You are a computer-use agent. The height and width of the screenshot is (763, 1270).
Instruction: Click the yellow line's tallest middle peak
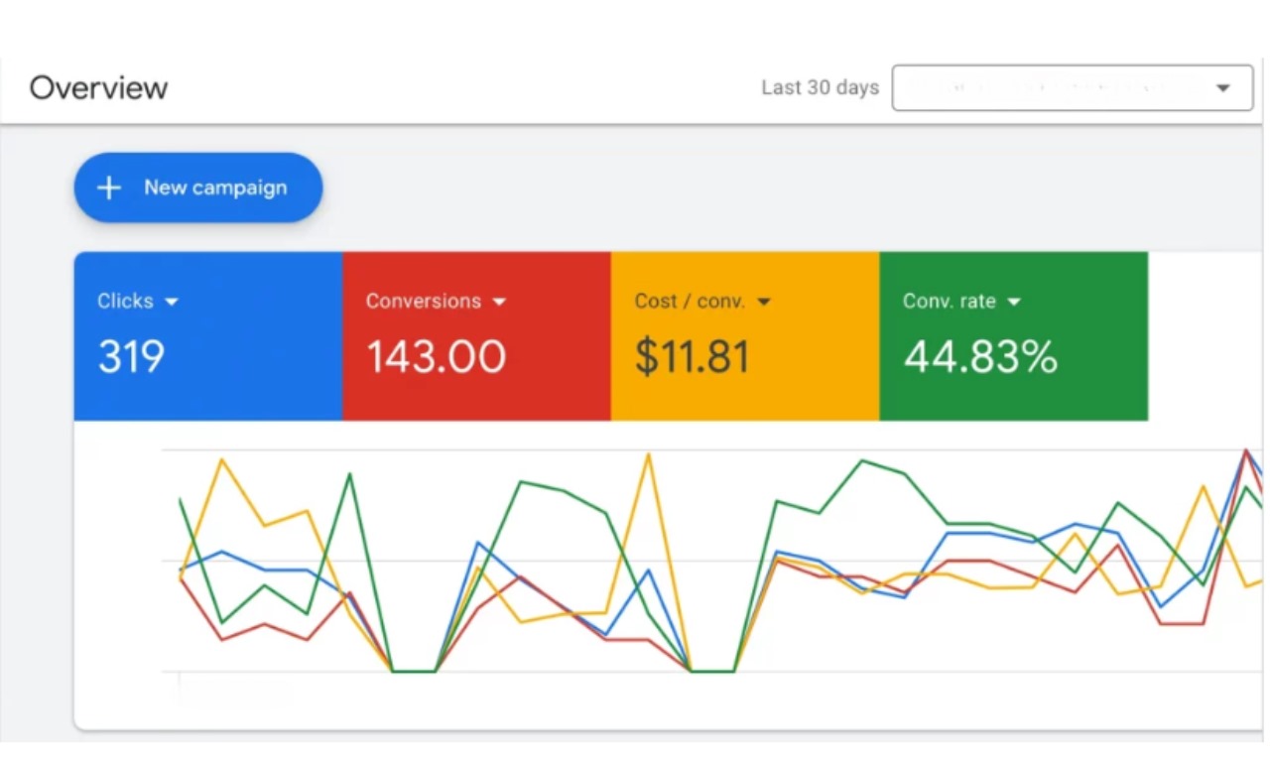[649, 454]
